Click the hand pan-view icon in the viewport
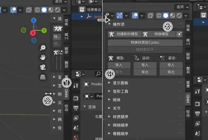This screenshot has width=208, height=140. 43,57
